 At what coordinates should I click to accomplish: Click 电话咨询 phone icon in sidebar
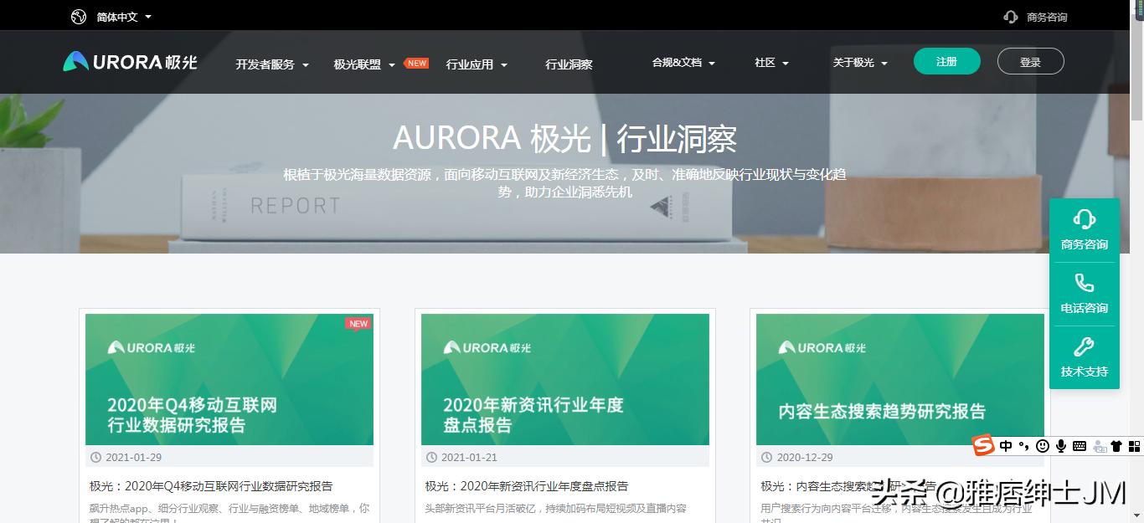click(x=1084, y=285)
